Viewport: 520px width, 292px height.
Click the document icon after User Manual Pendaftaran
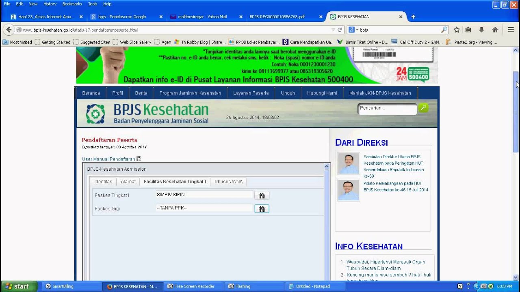tap(139, 158)
